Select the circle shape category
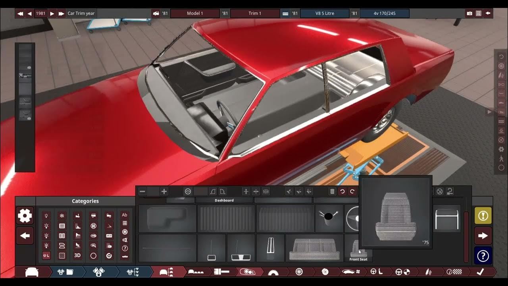Viewport: 508px width, 286px height. (93, 255)
